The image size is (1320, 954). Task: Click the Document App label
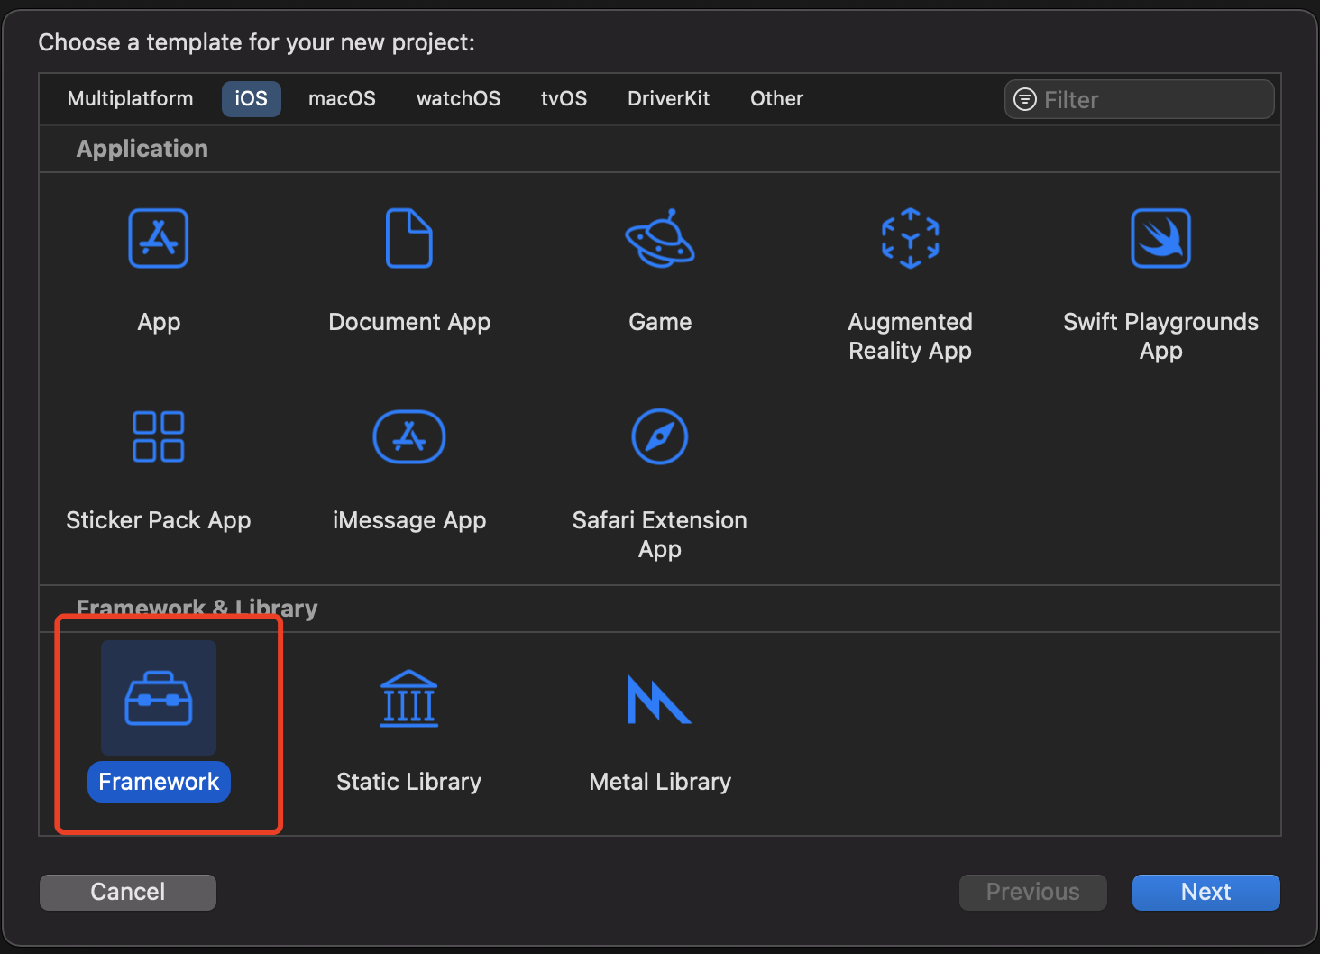tap(409, 322)
